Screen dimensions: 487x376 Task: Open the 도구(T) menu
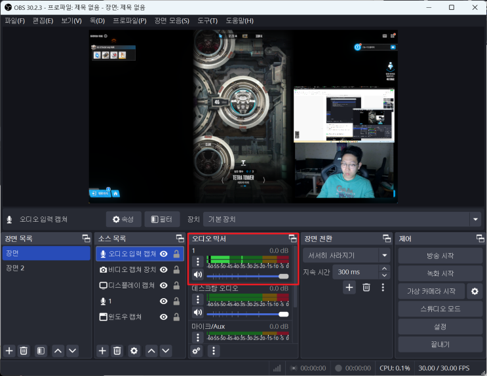click(x=207, y=21)
